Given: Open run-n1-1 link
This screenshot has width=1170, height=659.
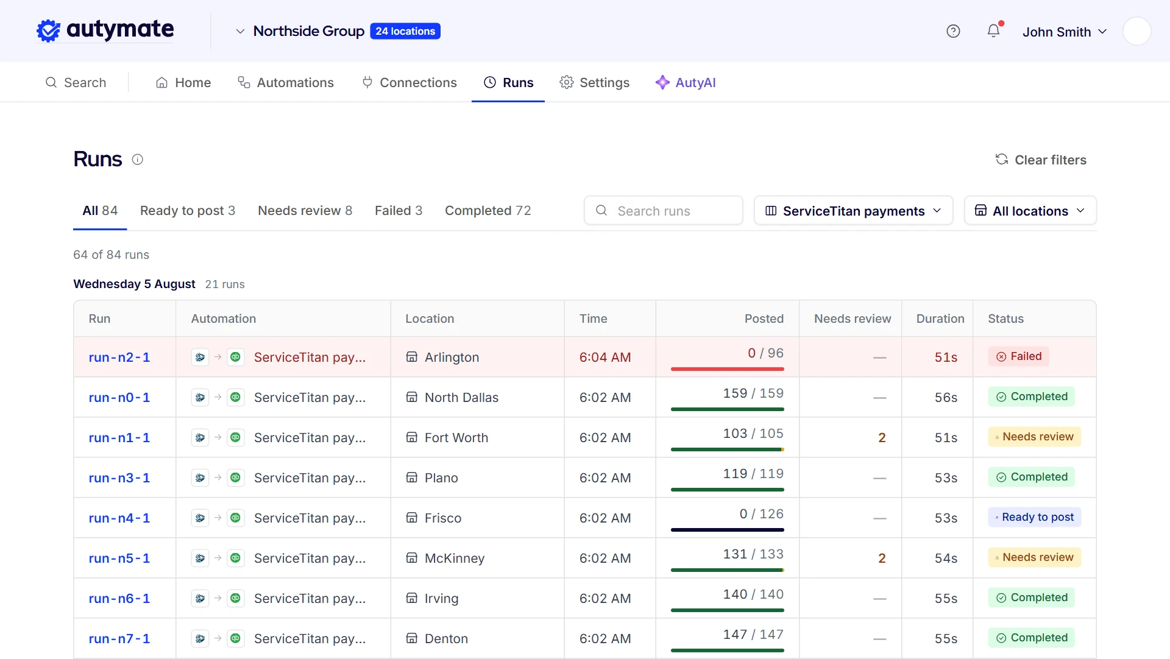Looking at the screenshot, I should click(119, 437).
